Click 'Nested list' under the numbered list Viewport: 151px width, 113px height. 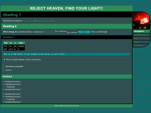11,99
